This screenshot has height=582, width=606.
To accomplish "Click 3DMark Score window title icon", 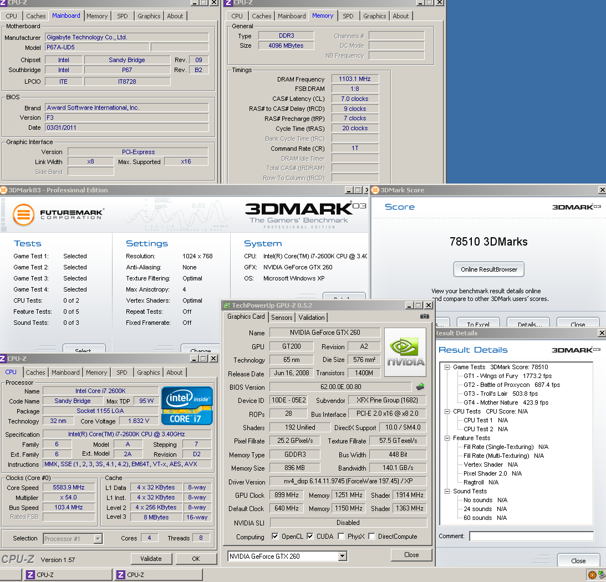I will point(375,190).
